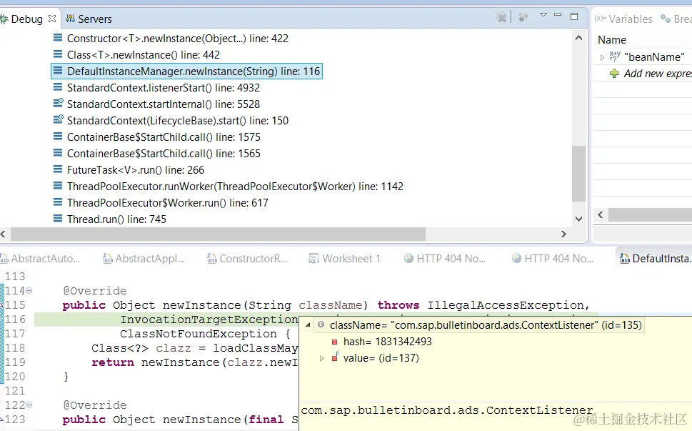Open the Breakpoints view tab

click(x=676, y=19)
